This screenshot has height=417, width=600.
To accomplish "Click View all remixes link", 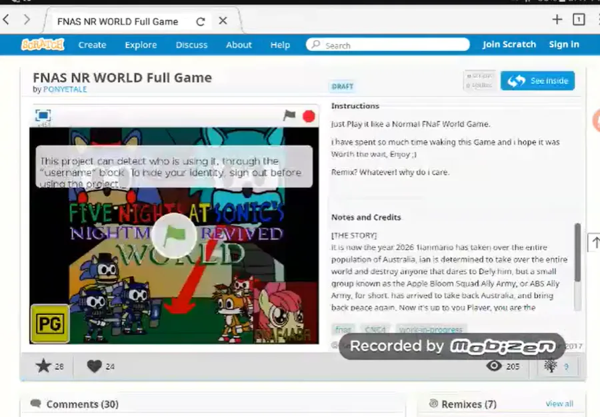I will tap(559, 404).
